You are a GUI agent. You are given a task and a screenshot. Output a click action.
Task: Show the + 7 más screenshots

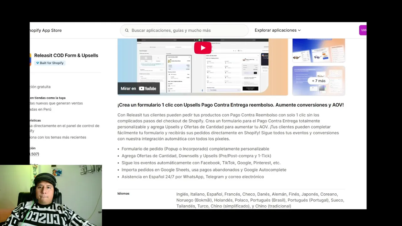pyautogui.click(x=318, y=81)
